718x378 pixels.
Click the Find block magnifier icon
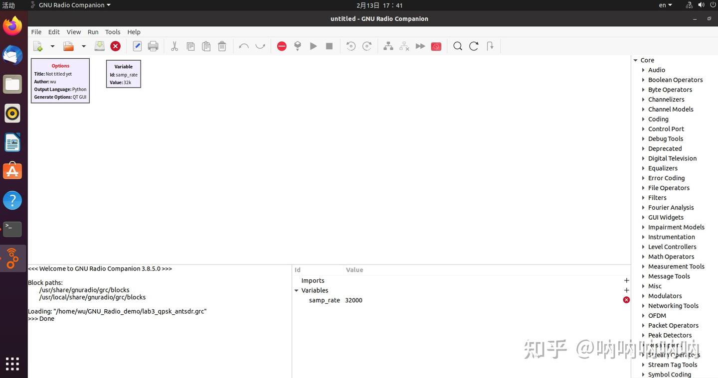click(x=457, y=46)
